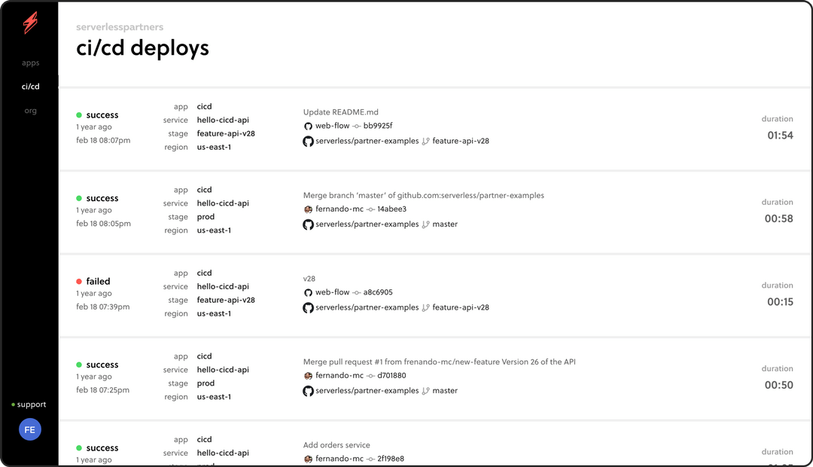Open the org section
This screenshot has height=467, width=813.
[30, 110]
